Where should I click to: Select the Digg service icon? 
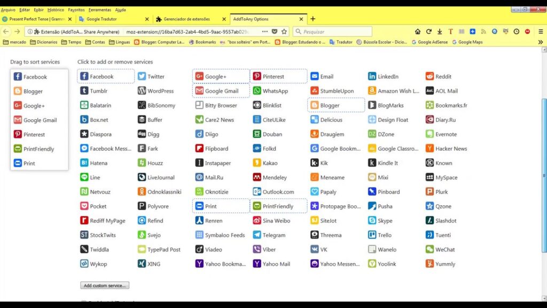142,134
